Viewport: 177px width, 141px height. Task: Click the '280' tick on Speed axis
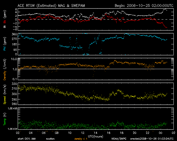click(14, 104)
